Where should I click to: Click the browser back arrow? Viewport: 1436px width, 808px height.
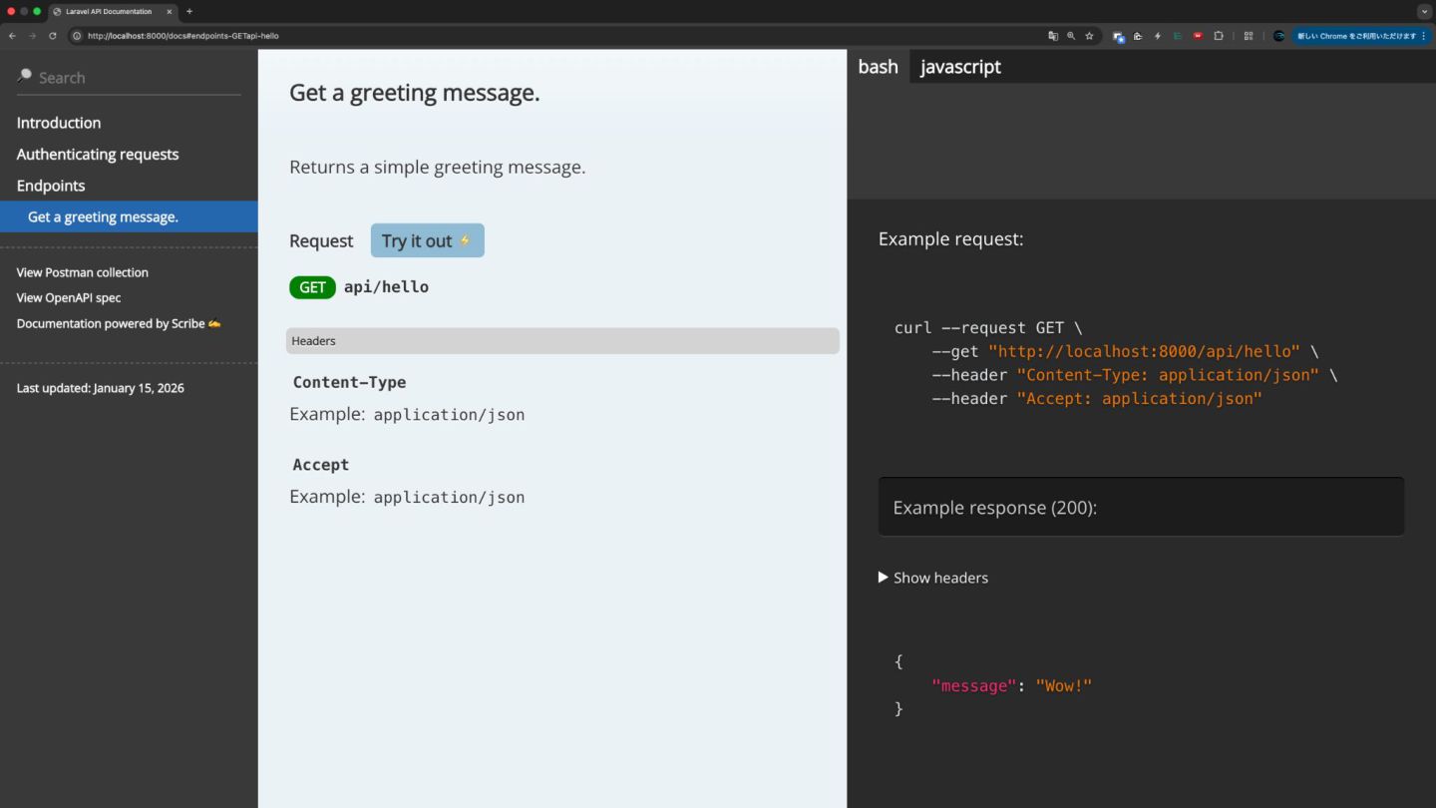[12, 36]
